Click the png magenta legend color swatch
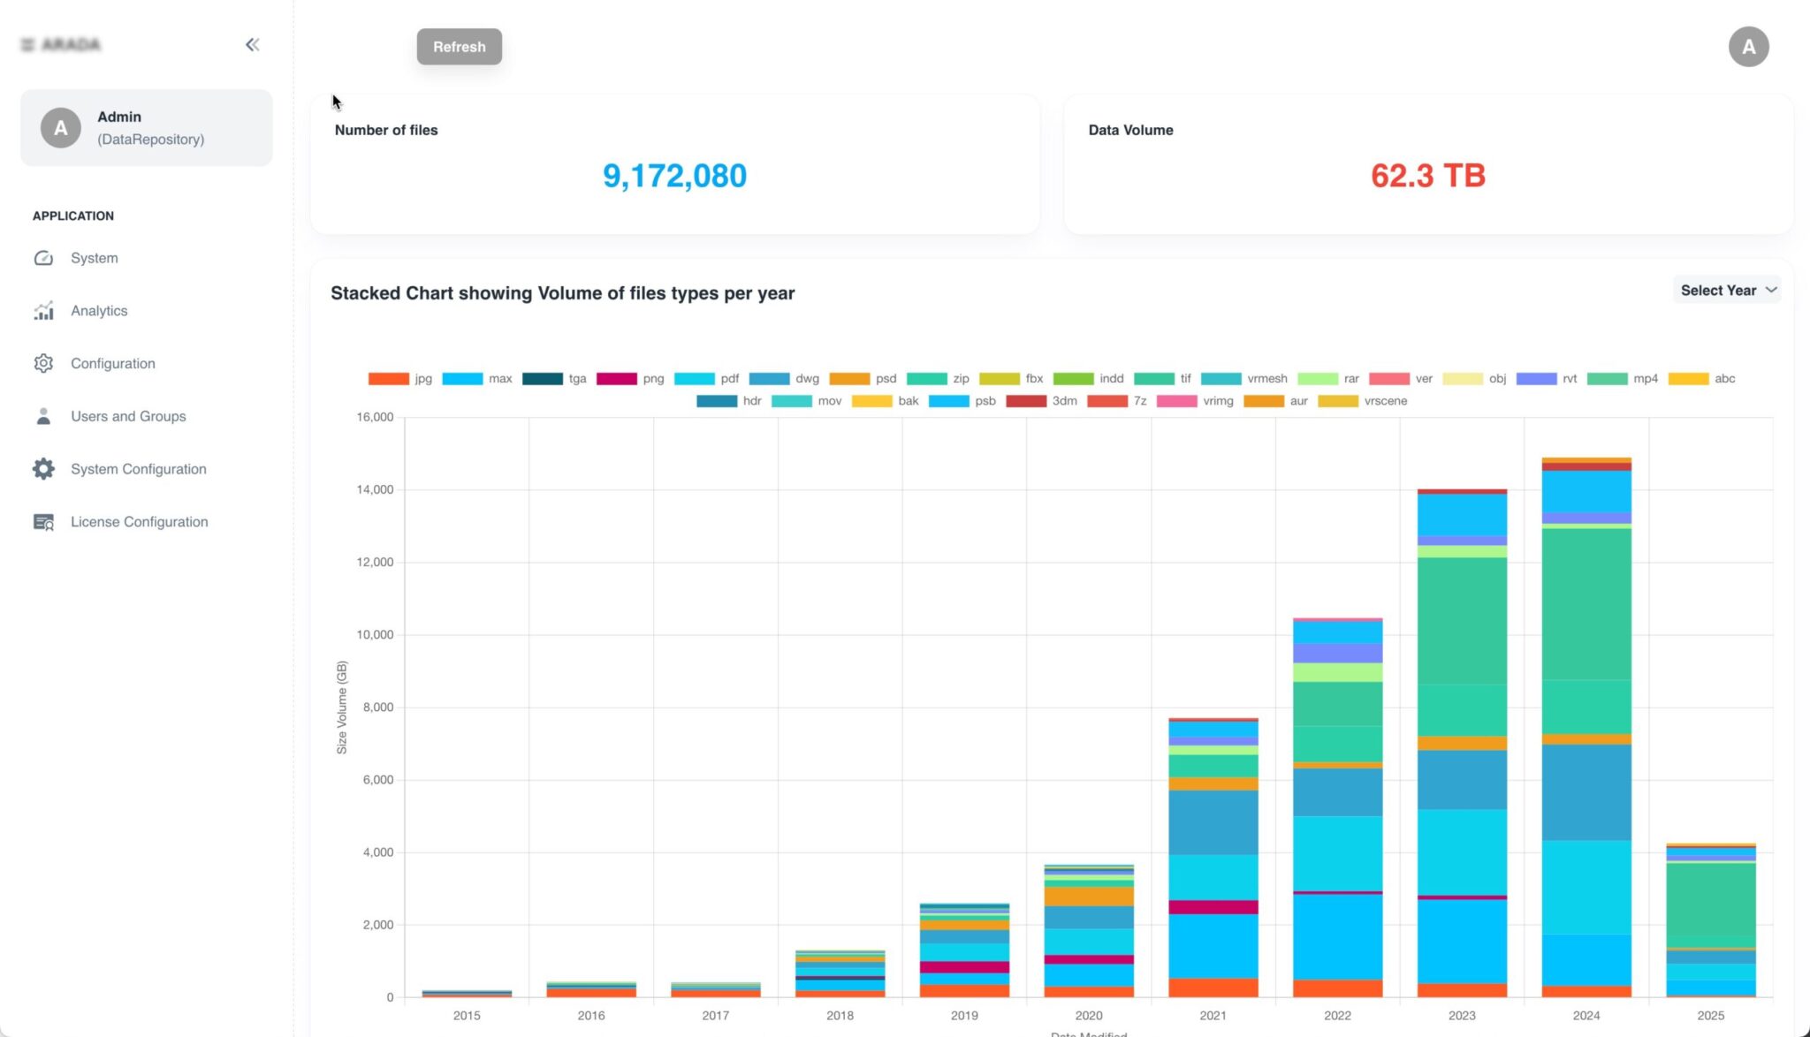1810x1037 pixels. [616, 378]
